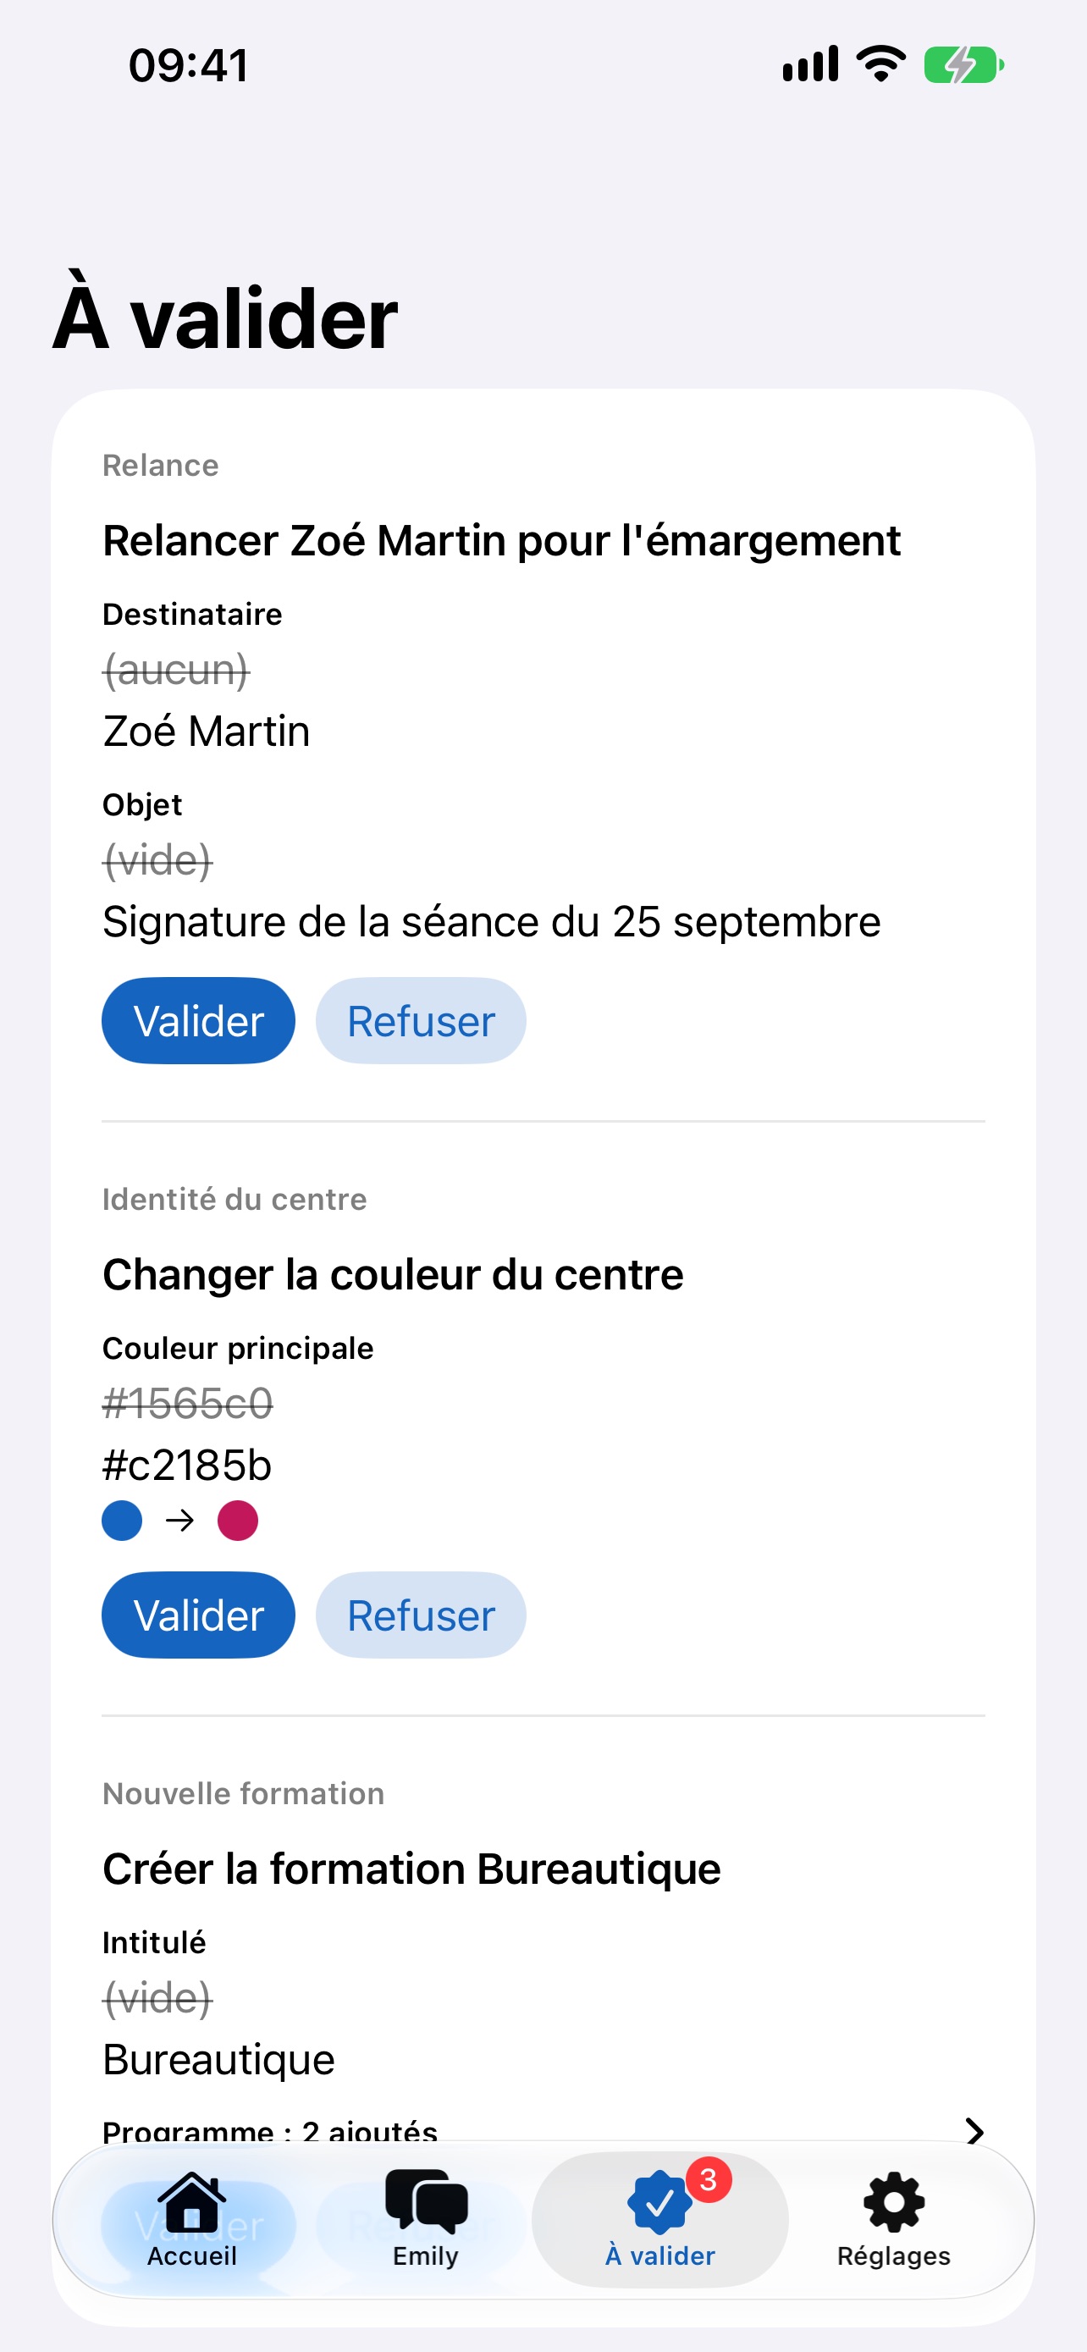Refuse the center color change
The image size is (1087, 2352).
(421, 1615)
